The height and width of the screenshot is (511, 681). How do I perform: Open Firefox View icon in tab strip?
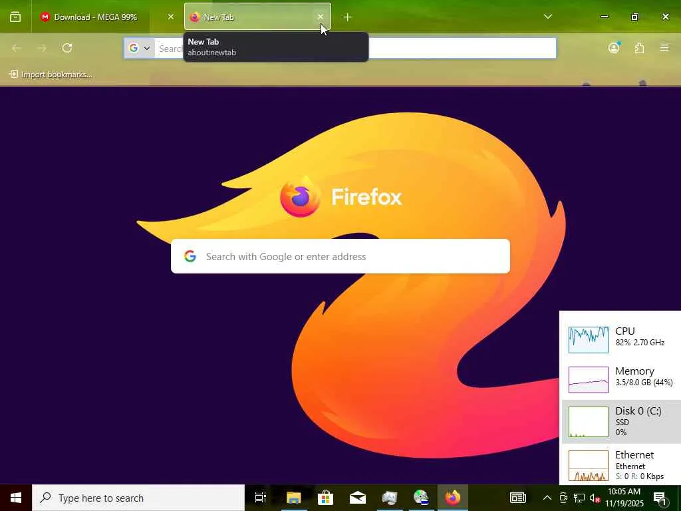[15, 17]
